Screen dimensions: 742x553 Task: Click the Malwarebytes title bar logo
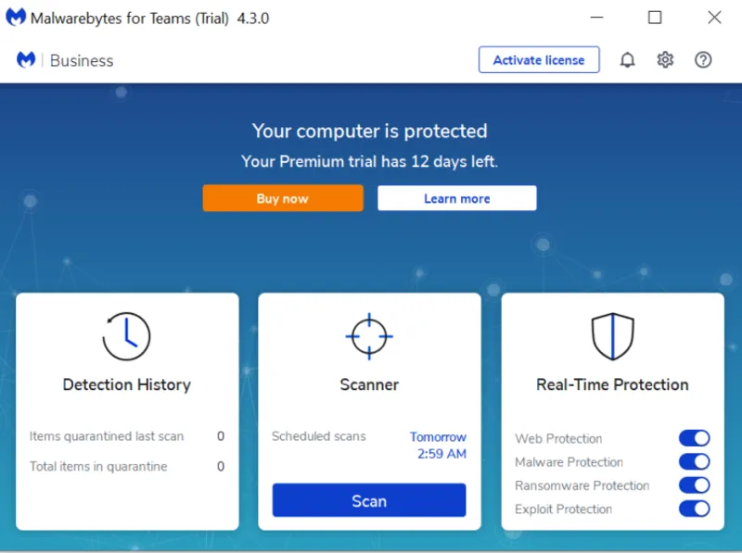click(x=16, y=18)
